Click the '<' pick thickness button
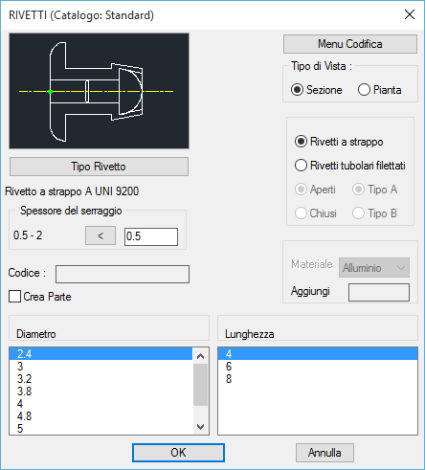Viewport: 425px width, 470px height. [101, 236]
